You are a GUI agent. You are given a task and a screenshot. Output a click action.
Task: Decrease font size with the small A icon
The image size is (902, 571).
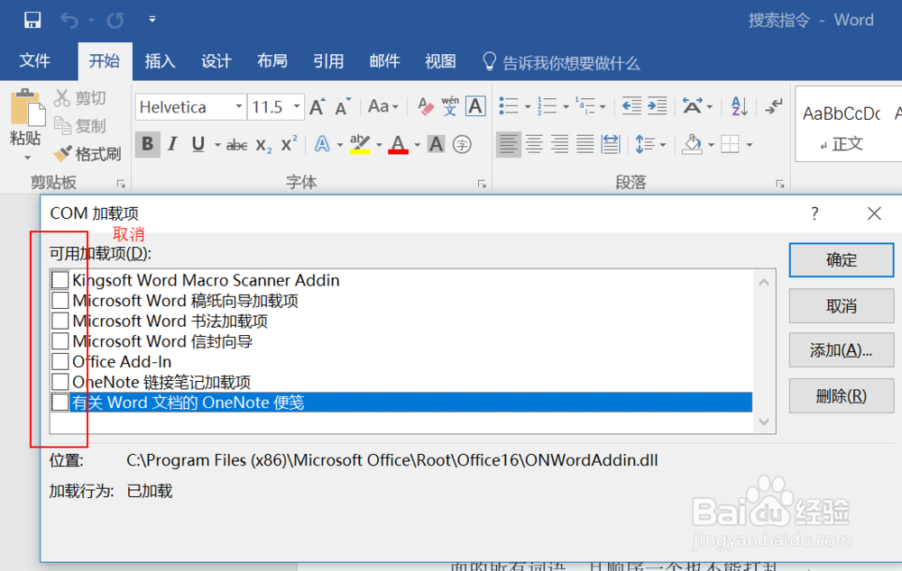(343, 107)
